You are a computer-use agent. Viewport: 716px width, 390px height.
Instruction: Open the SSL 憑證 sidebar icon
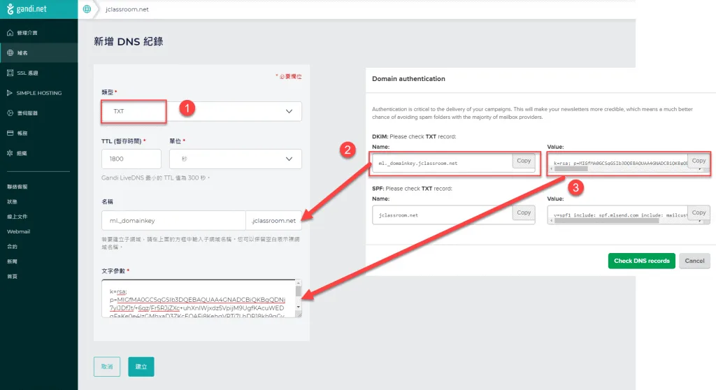tap(10, 73)
